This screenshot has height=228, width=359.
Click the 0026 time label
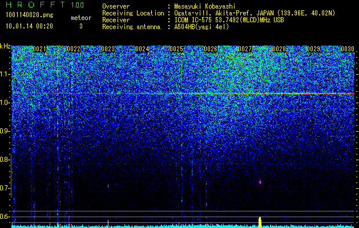point(211,49)
